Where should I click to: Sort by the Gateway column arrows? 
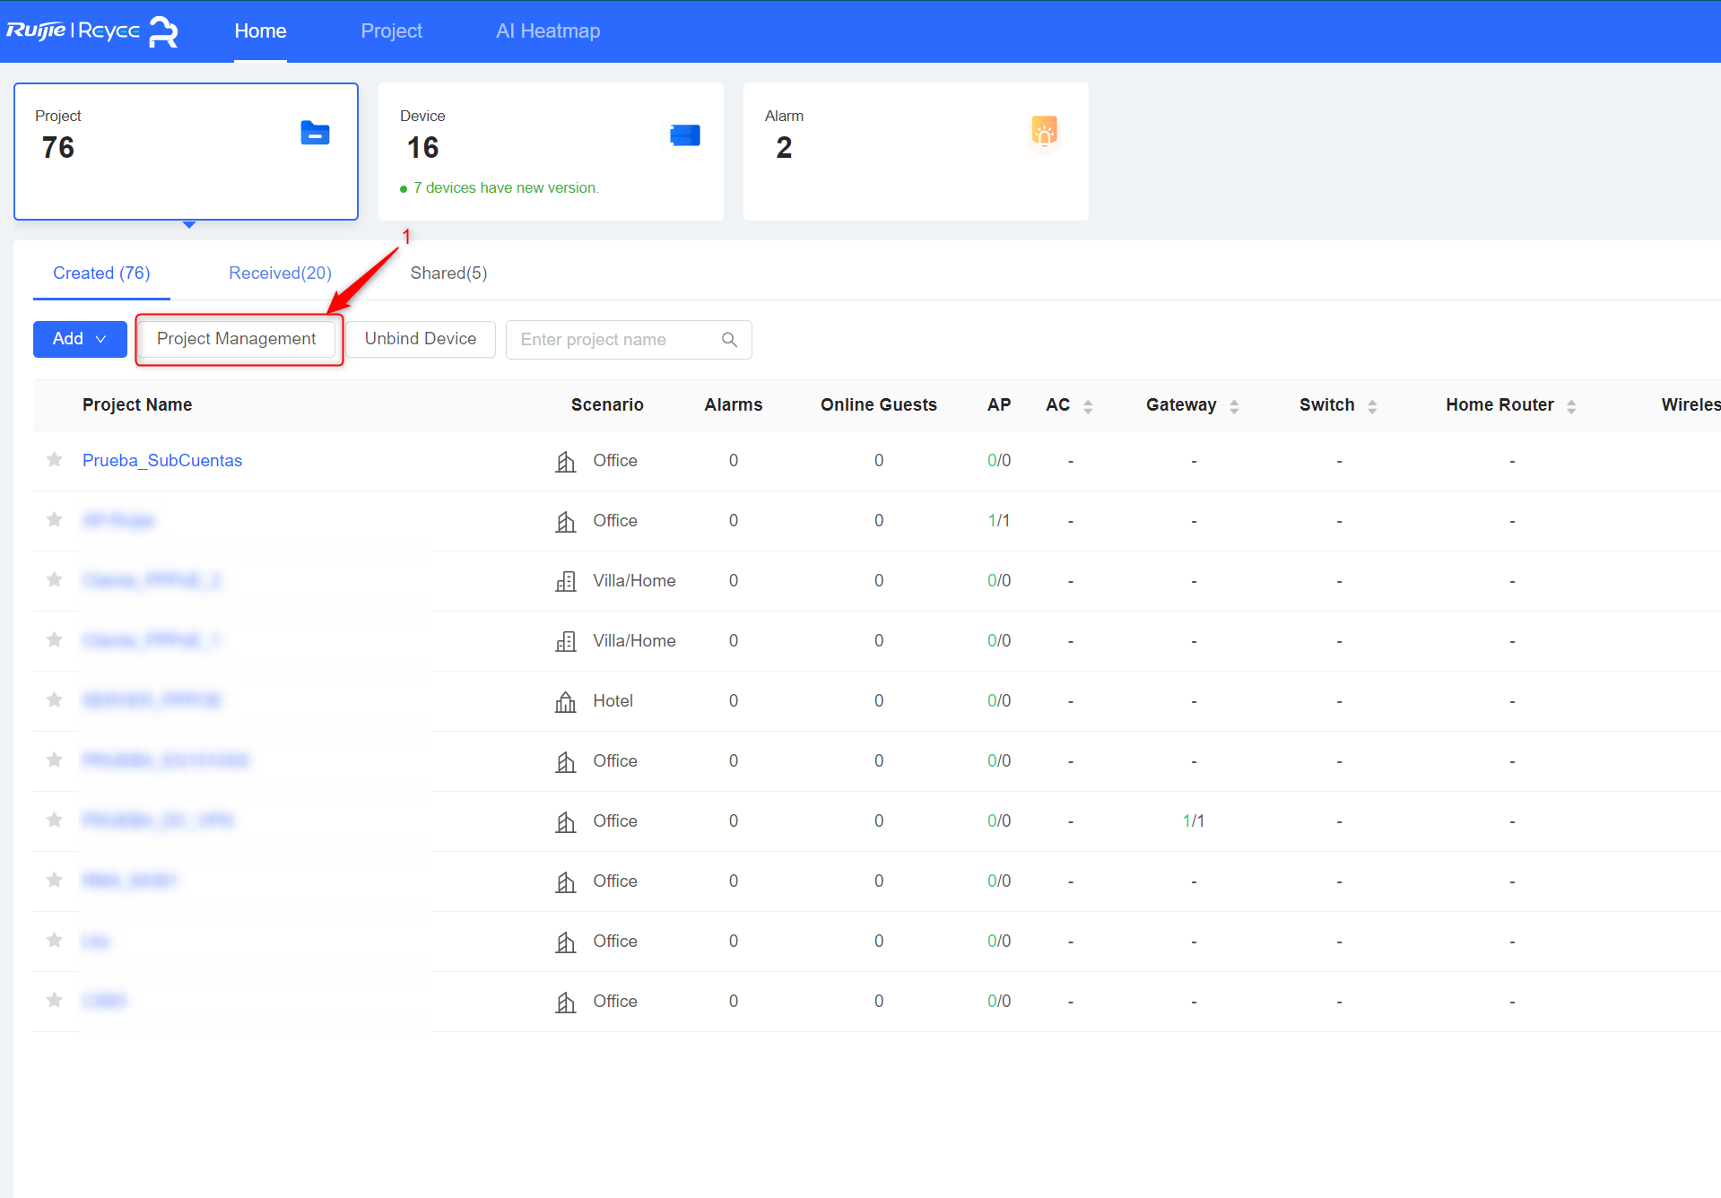coord(1234,406)
